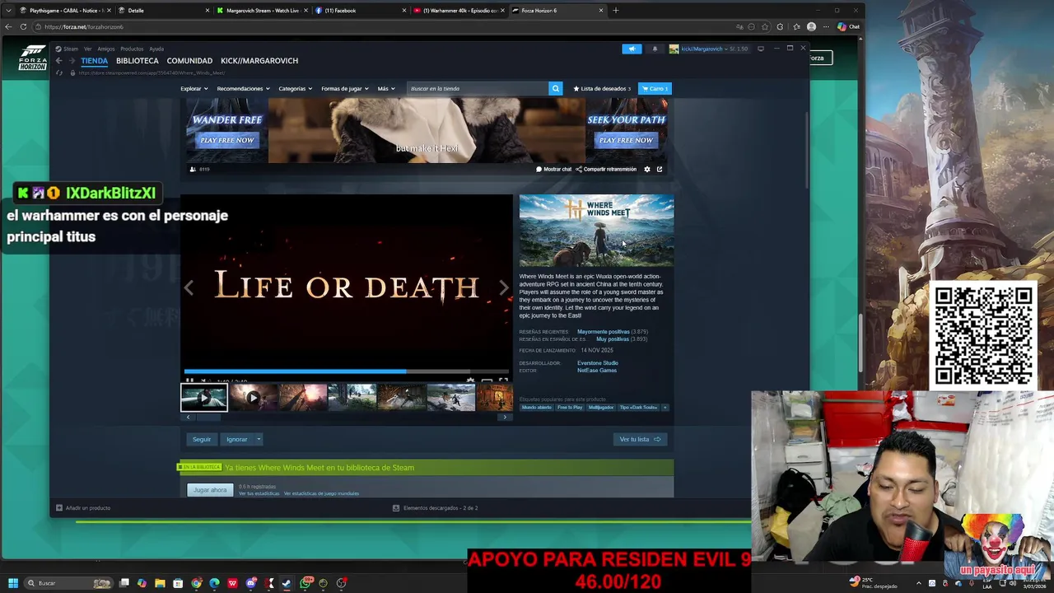
Task: Open Steam from Windows taskbar
Action: click(x=287, y=583)
